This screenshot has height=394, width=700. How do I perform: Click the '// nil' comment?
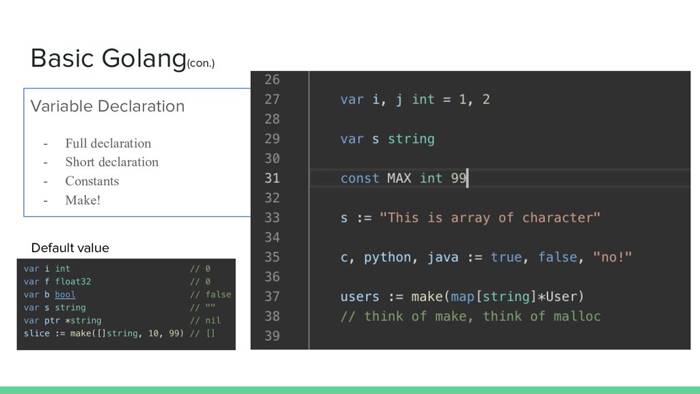point(205,320)
